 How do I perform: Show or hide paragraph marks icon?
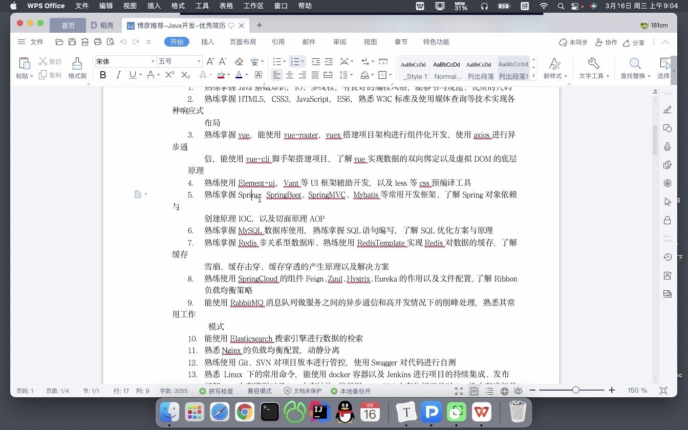coord(364,61)
